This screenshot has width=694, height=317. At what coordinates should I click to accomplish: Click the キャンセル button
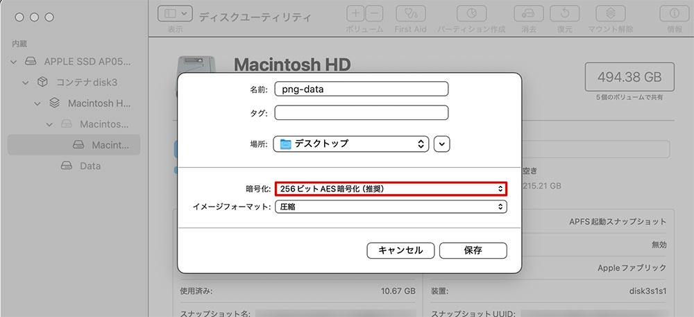(x=400, y=250)
